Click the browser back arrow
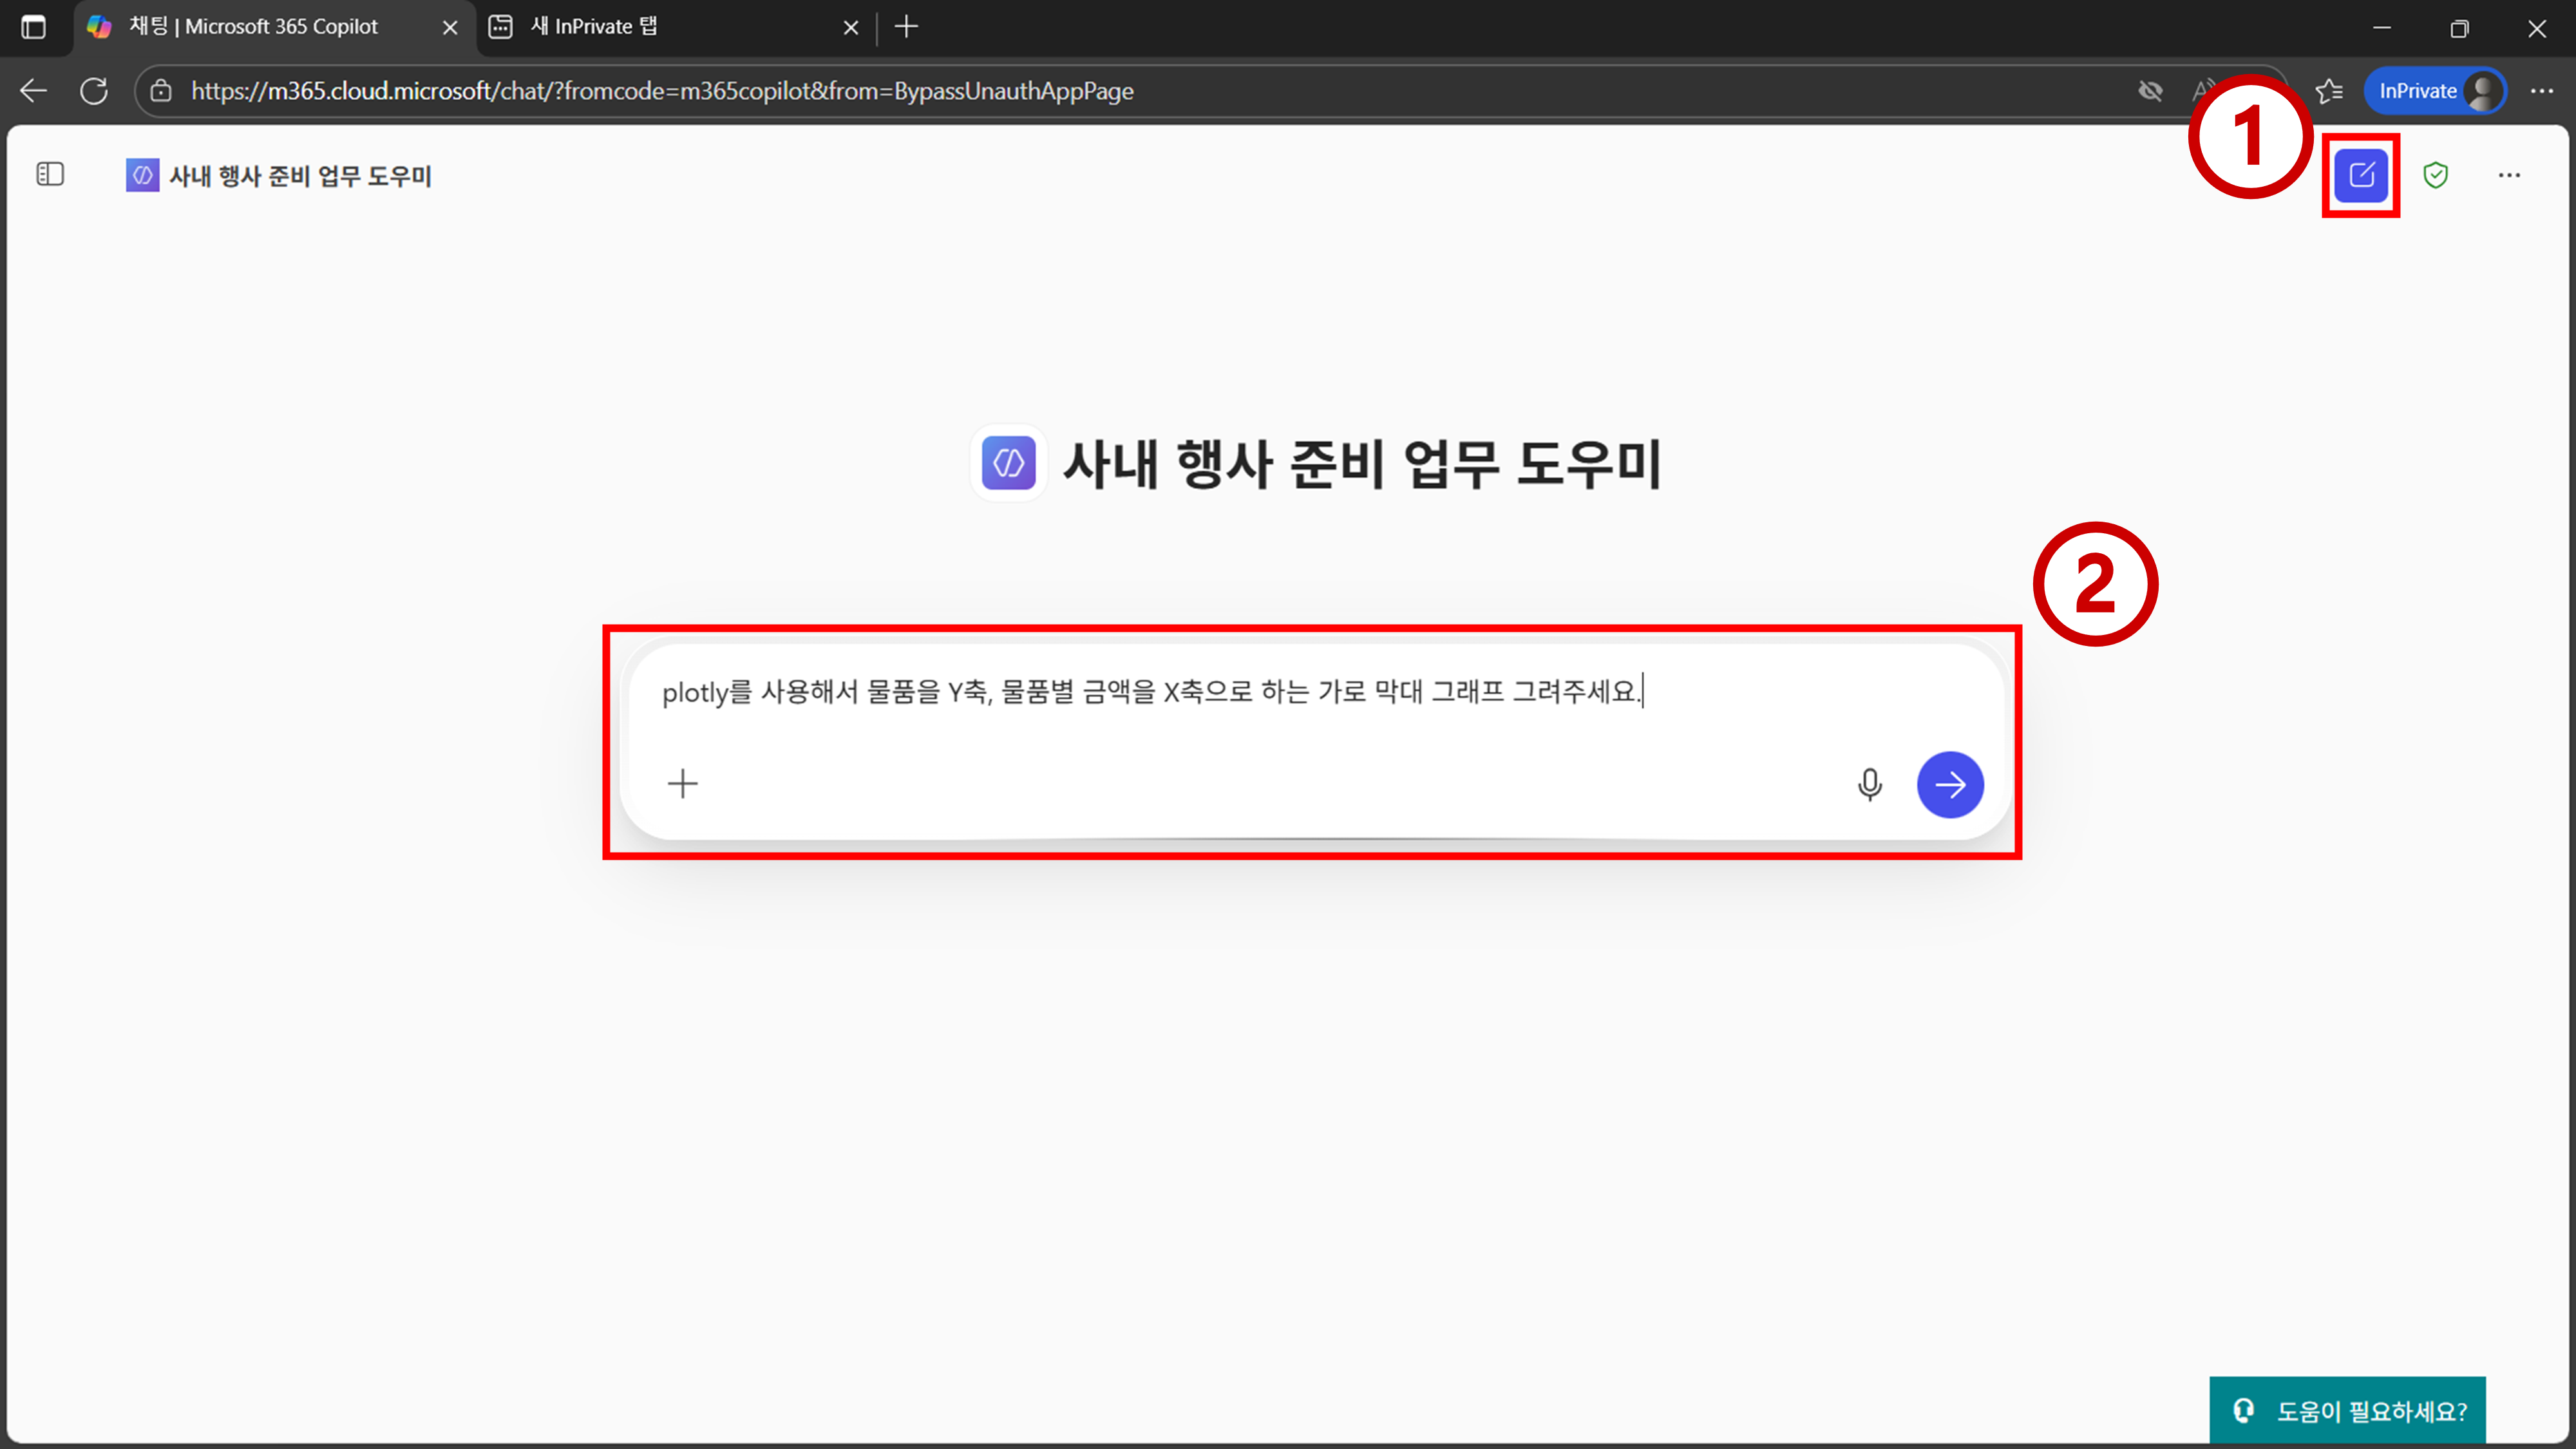The height and width of the screenshot is (1449, 2576). click(33, 91)
